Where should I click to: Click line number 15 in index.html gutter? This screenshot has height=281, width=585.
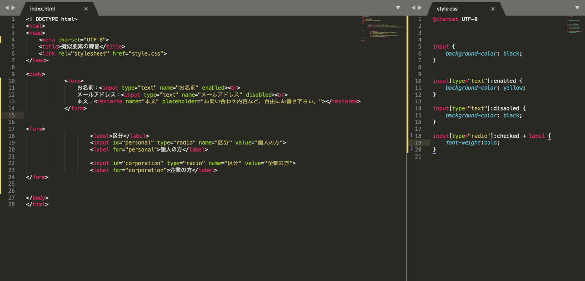click(12, 115)
